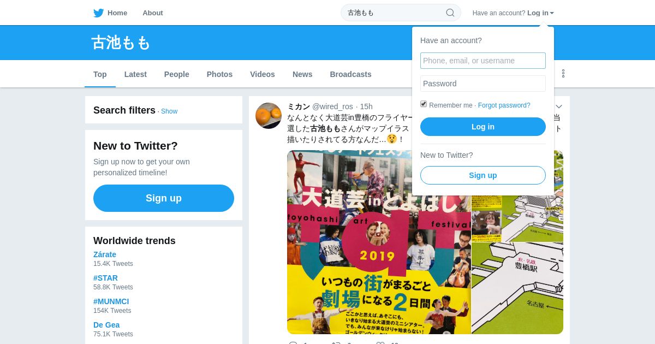Click the search magnifier icon
This screenshot has height=344, width=655.
pyautogui.click(x=450, y=13)
